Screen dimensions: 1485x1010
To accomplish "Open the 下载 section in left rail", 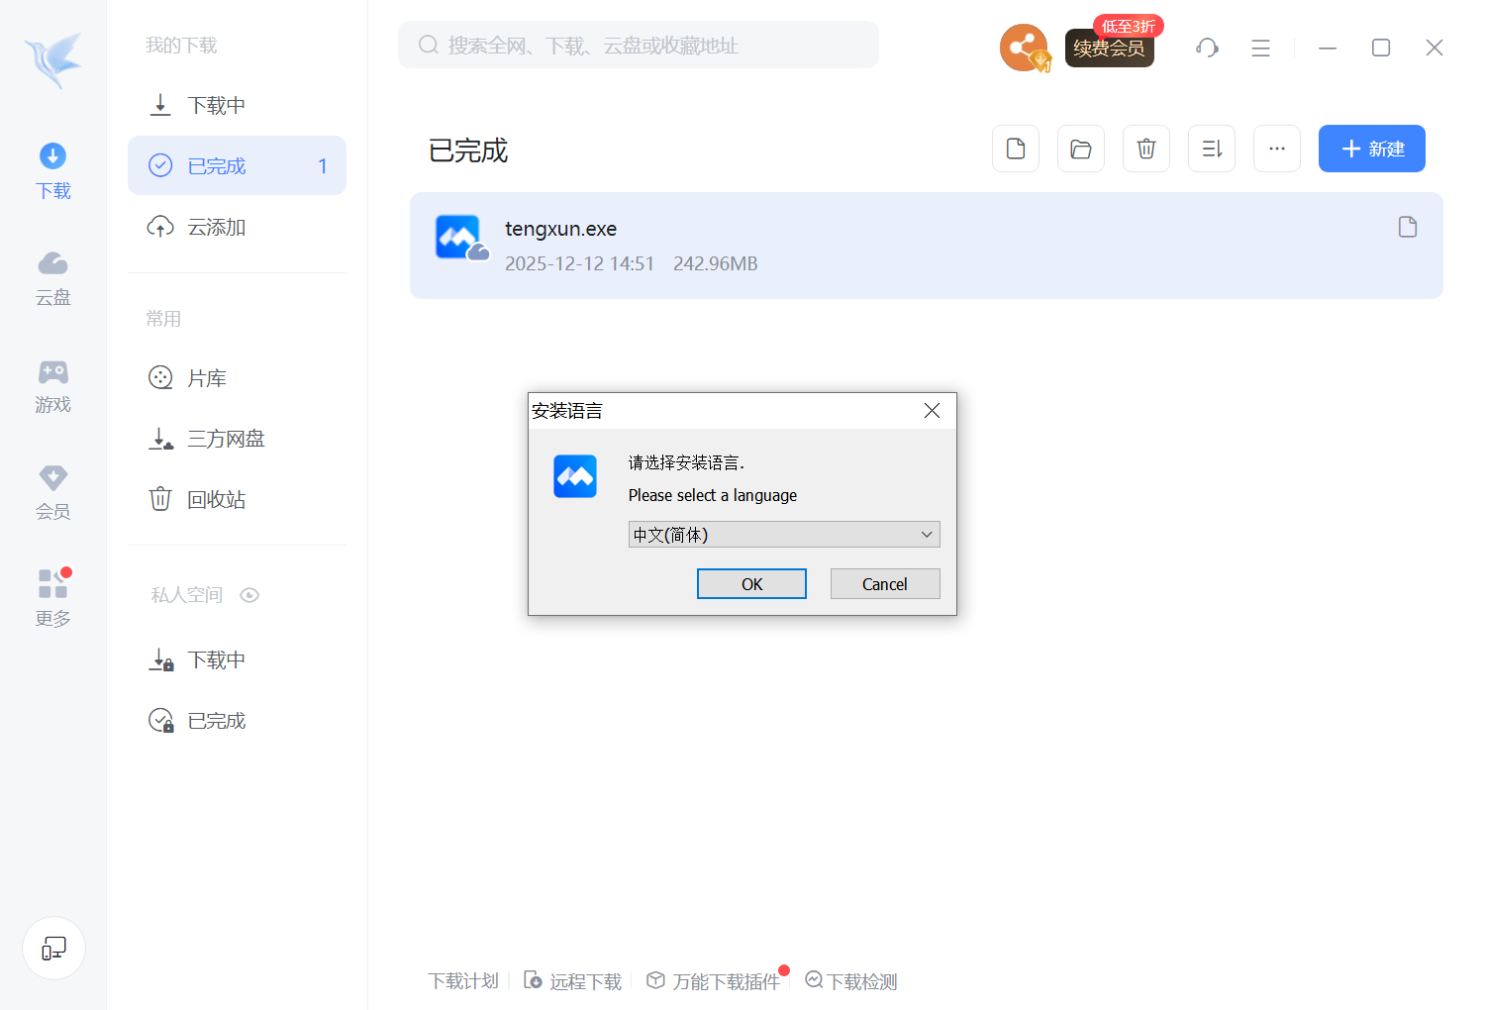I will click(x=53, y=171).
